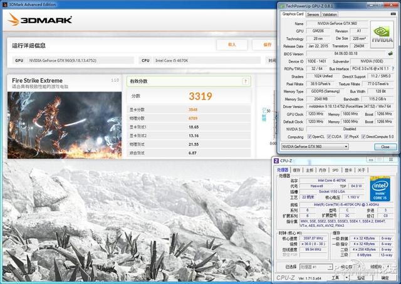Viewport: 401px width, 284px height.
Task: Toggle the DirectCompute 5.0 checkbox
Action: click(363, 137)
